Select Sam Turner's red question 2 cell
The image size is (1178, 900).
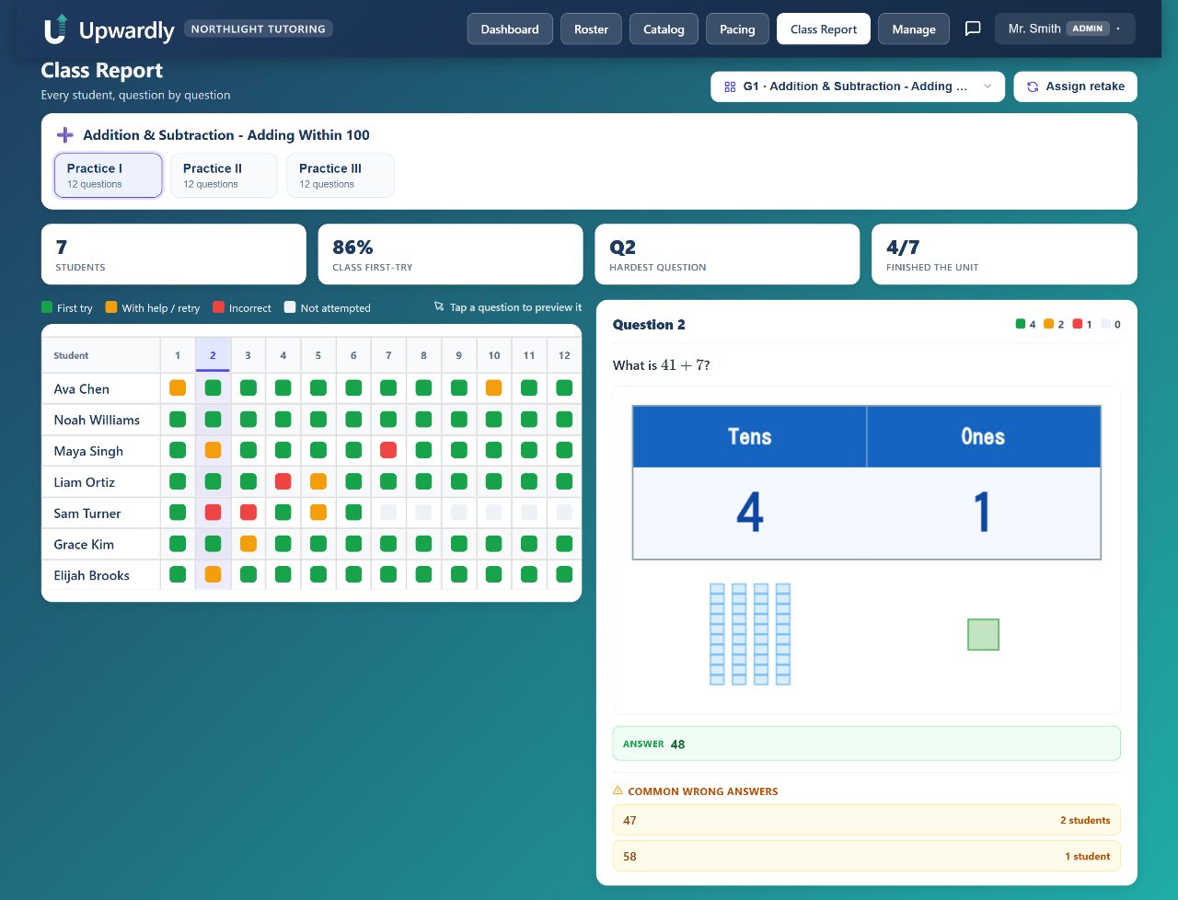coord(213,513)
